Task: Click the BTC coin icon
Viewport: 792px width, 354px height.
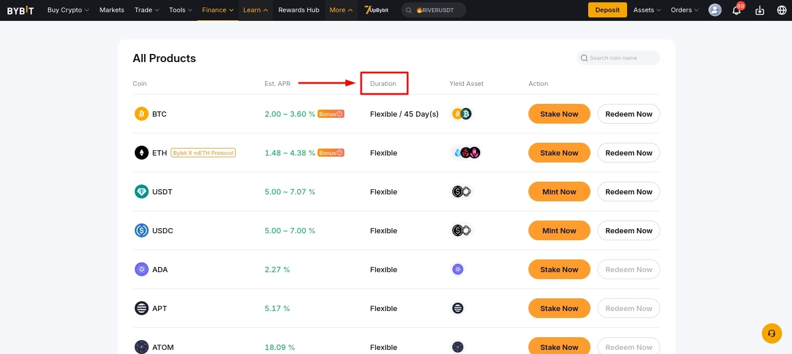Action: (142, 114)
